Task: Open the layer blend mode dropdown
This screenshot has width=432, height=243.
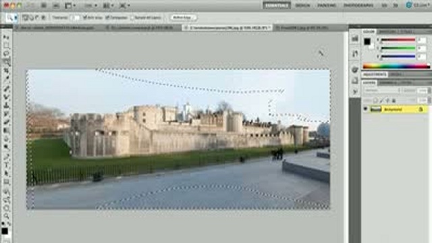Action: tap(381, 90)
